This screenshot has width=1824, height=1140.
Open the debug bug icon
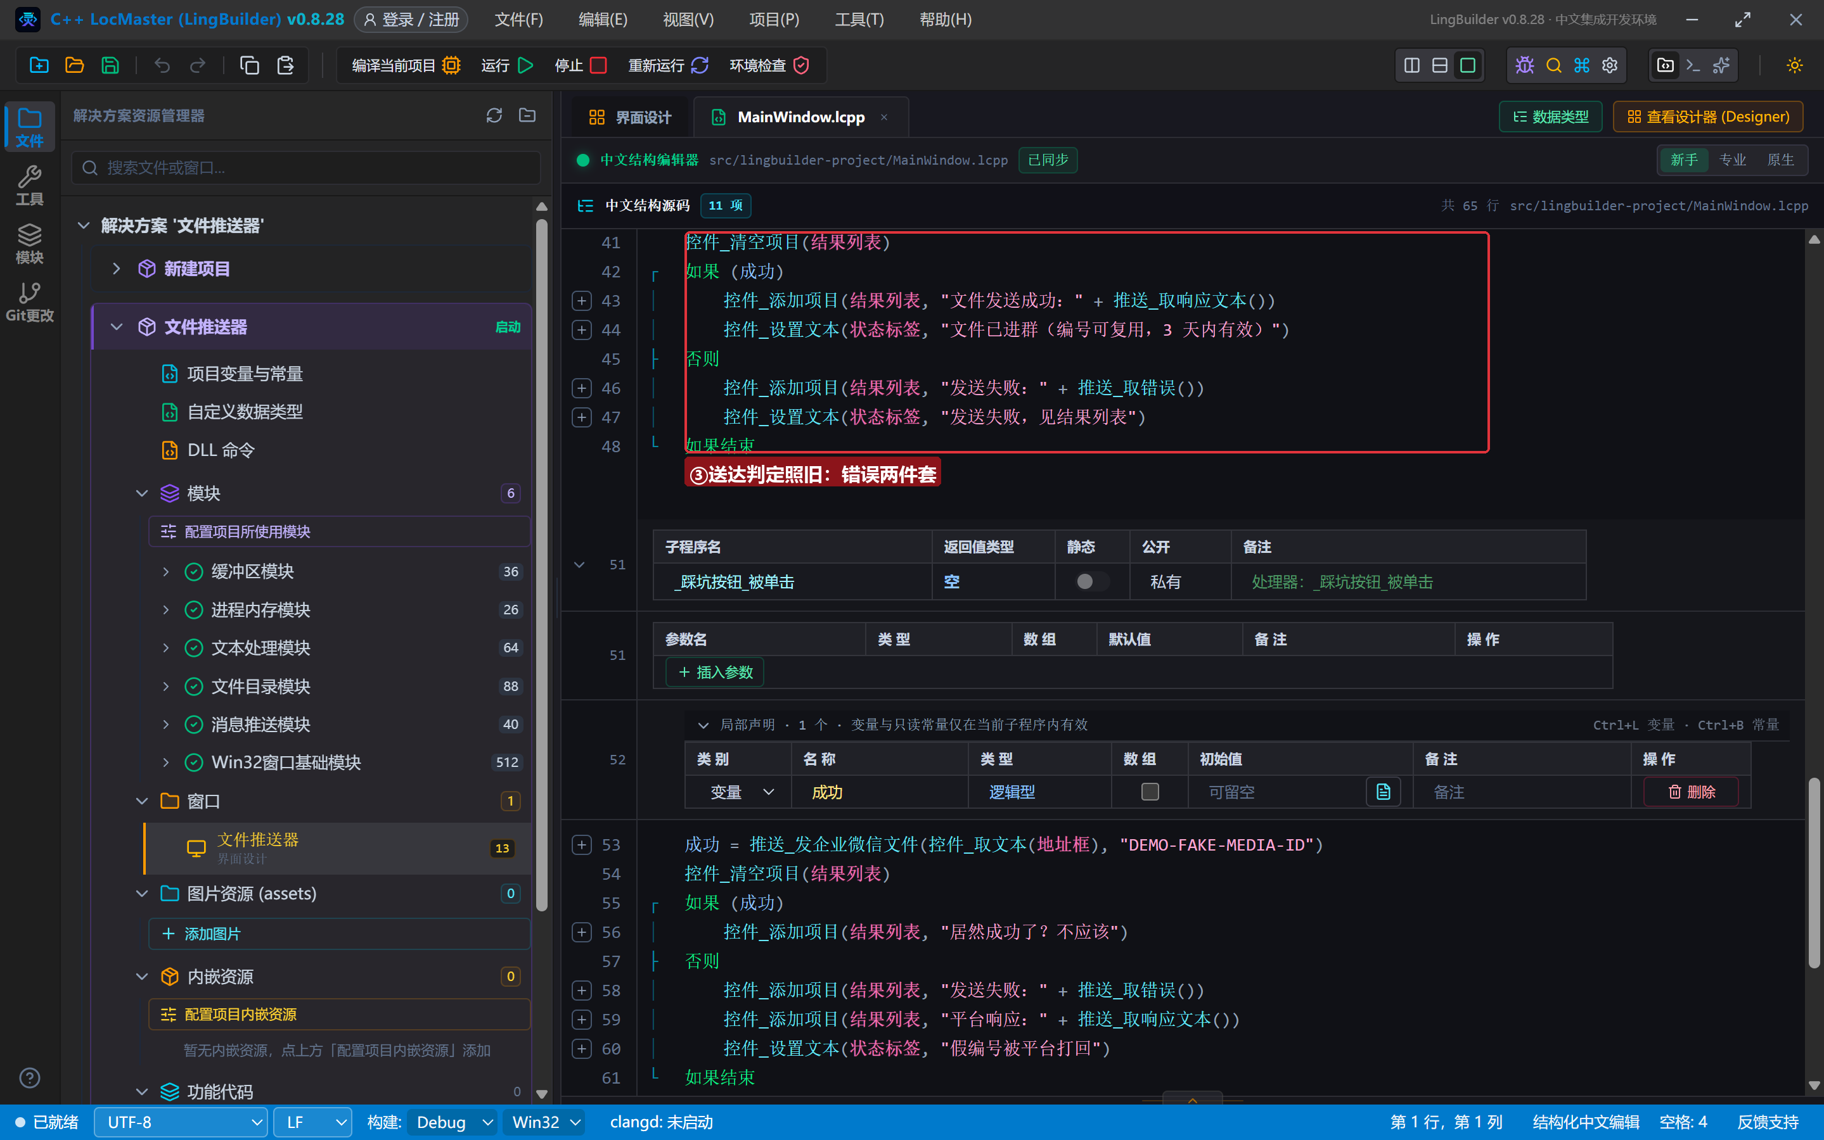click(1524, 66)
